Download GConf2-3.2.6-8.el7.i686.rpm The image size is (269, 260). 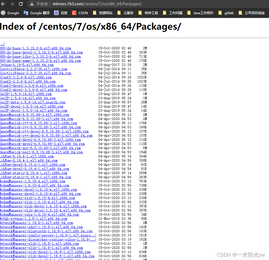[x=26, y=77]
